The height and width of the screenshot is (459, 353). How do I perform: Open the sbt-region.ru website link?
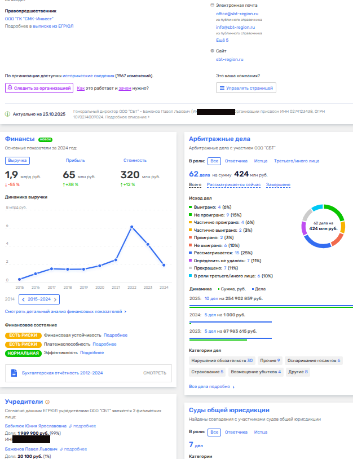click(230, 59)
